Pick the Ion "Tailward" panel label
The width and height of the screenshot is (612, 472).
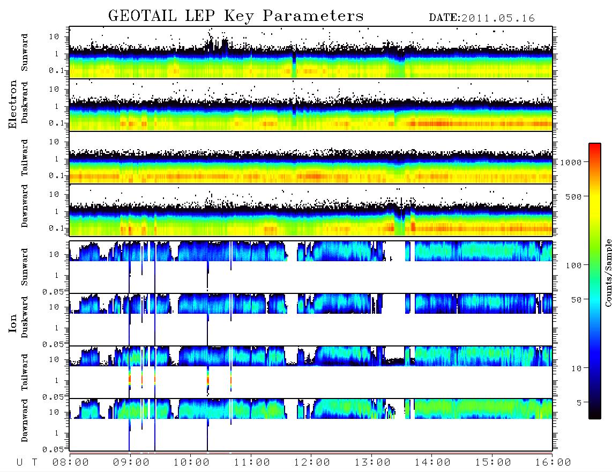click(25, 372)
